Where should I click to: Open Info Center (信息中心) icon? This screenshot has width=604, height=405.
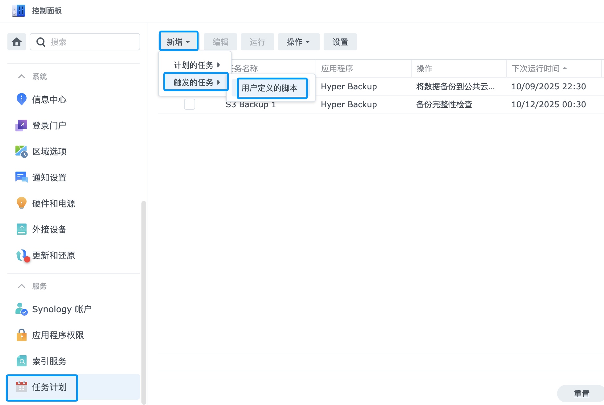click(21, 99)
